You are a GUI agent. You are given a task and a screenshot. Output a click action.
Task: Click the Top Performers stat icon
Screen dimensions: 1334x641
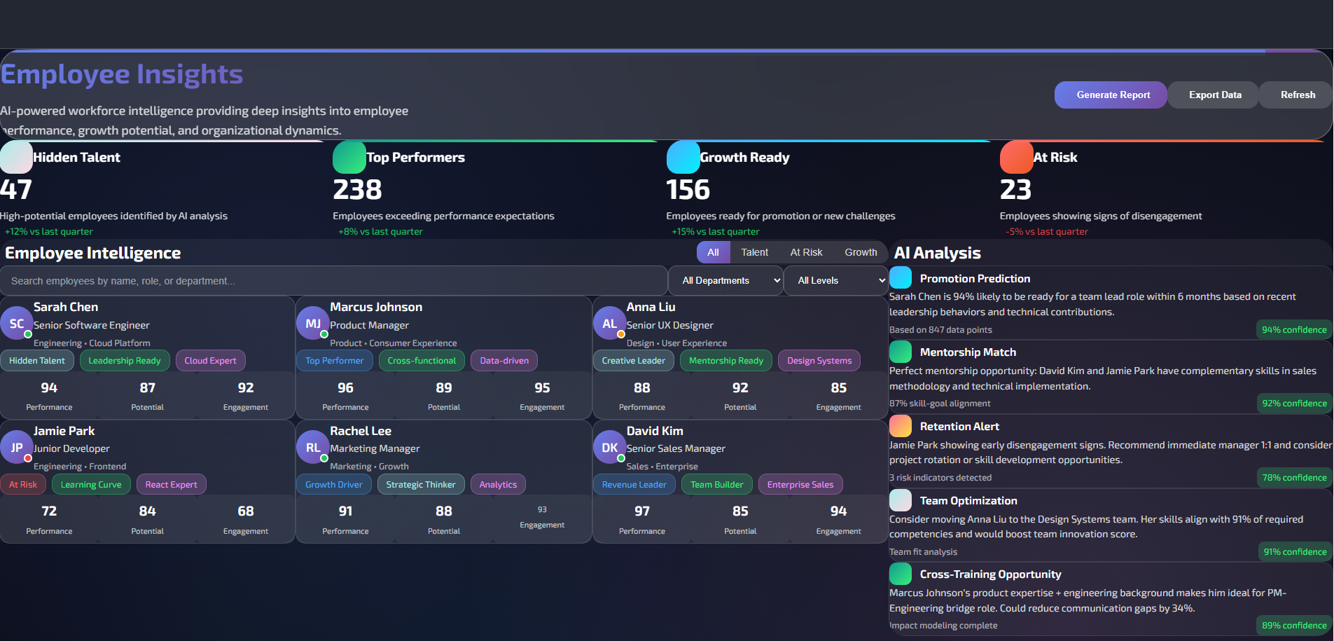[349, 157]
